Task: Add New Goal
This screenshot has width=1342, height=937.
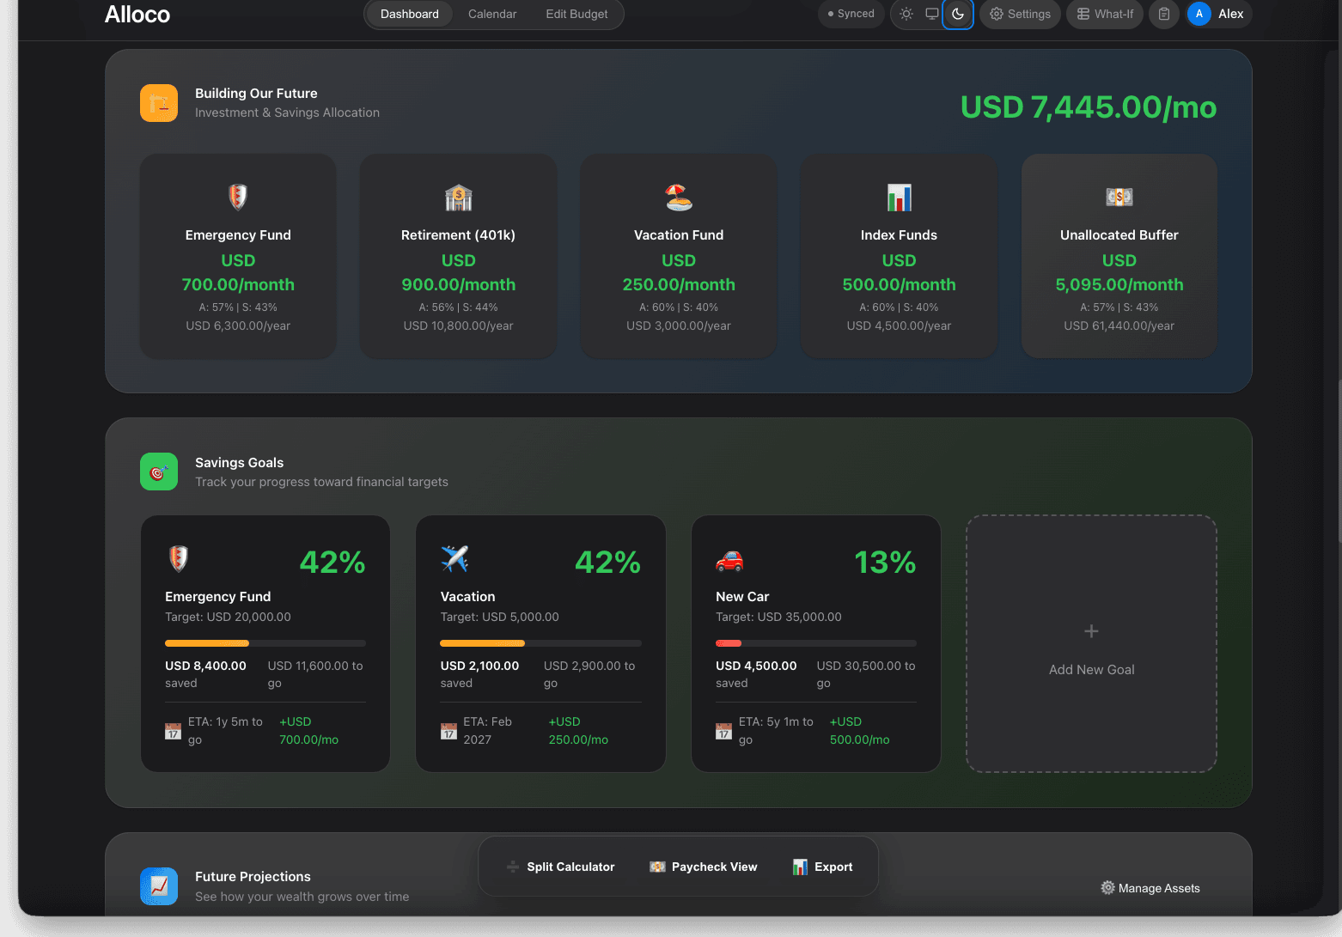Action: point(1091,644)
